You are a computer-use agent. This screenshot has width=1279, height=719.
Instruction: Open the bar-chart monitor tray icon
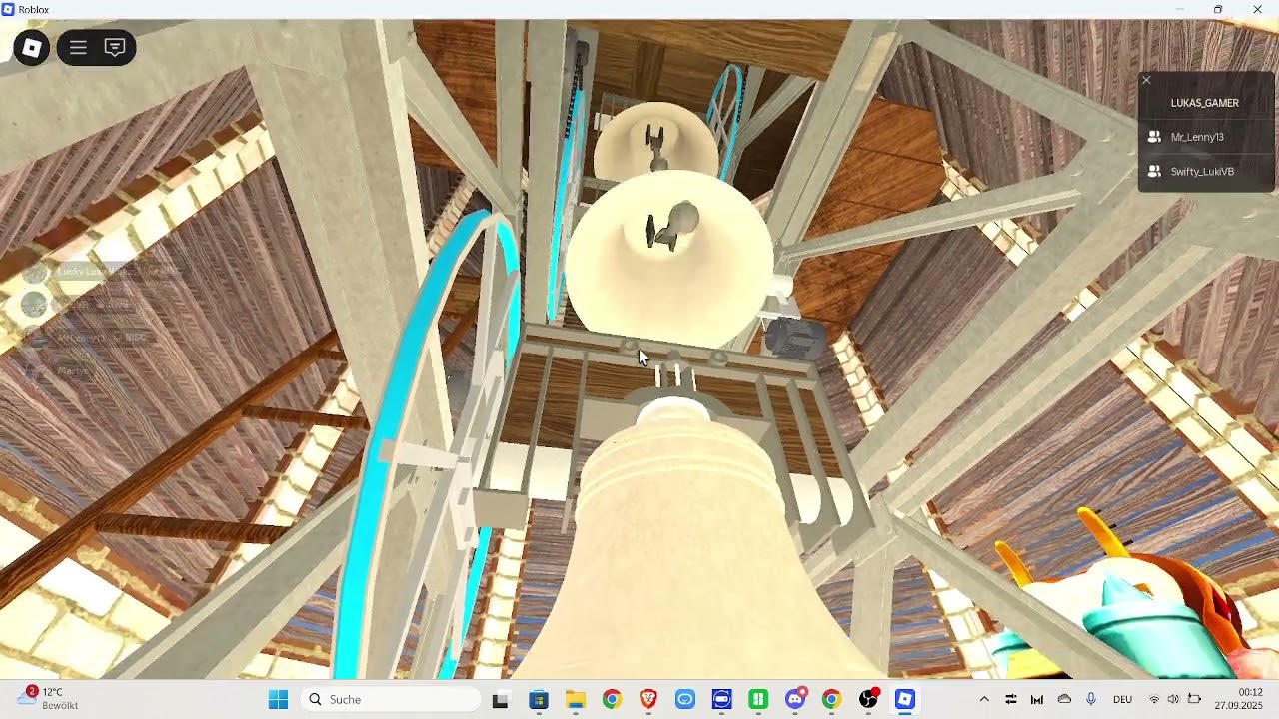coord(1037,700)
